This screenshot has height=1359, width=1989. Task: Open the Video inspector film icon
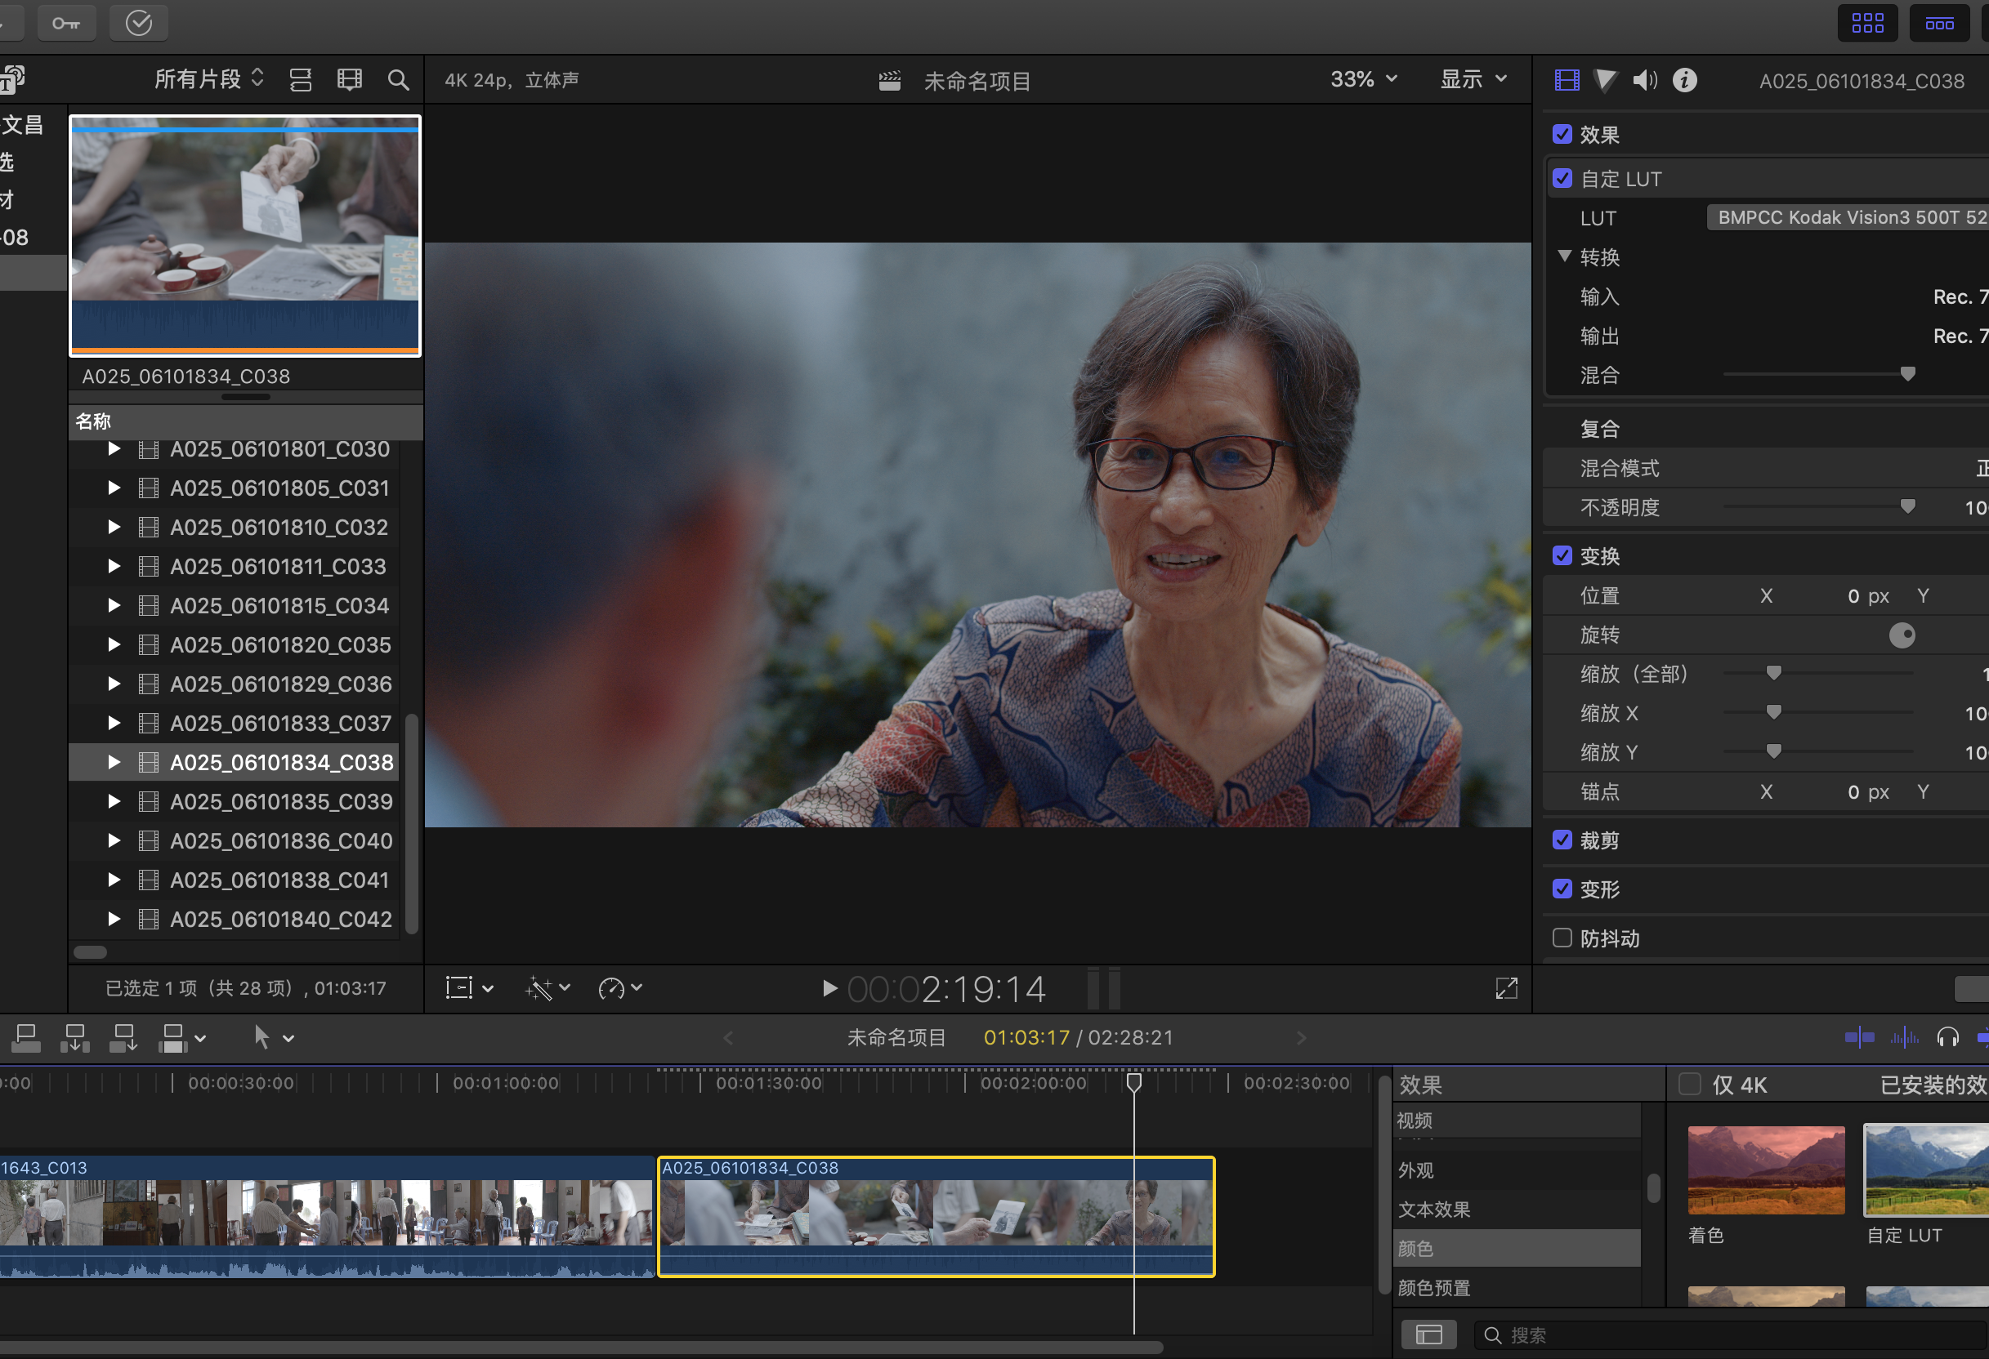(1567, 80)
